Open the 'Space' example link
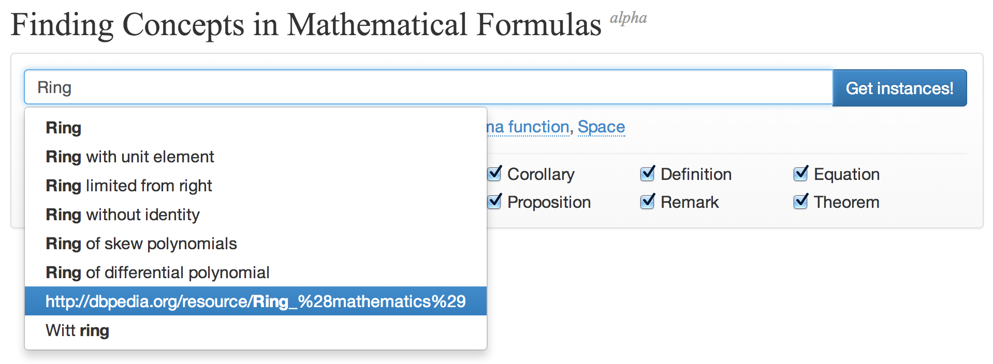This screenshot has height=364, width=993. coord(601,127)
